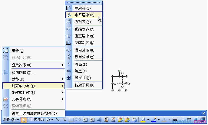Toggle 相对于页 (O) relative to page

(84, 85)
